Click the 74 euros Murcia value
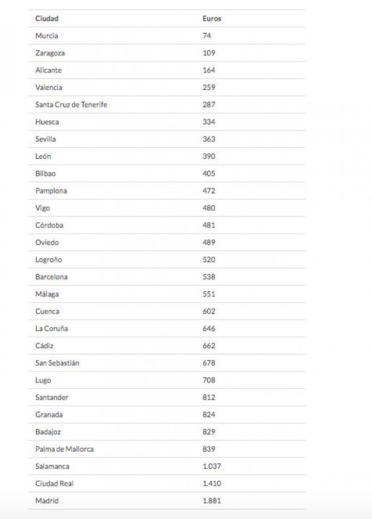This screenshot has width=372, height=519. tap(207, 36)
